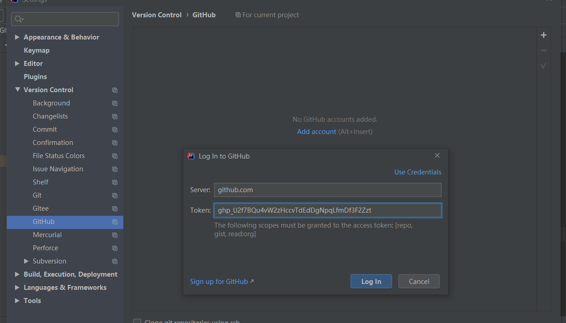Screen dimensions: 566x323
Task: Click the project-level icon beside Shelf
Action: (x=115, y=182)
